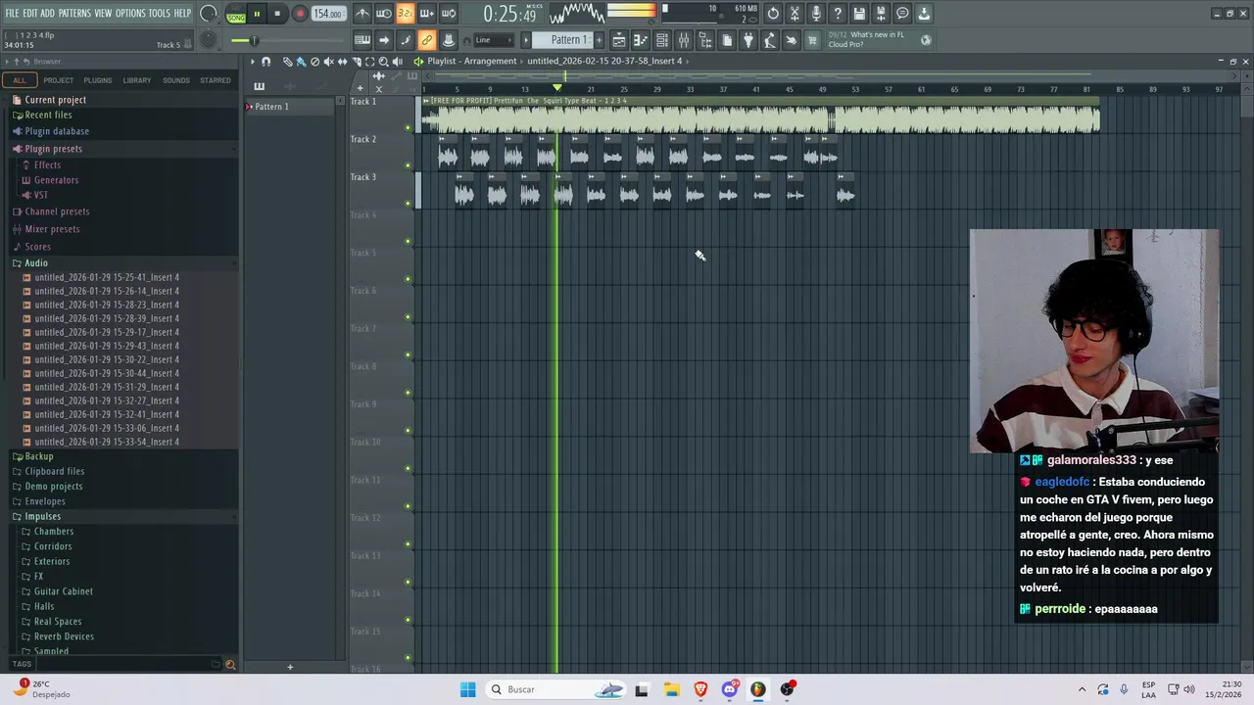Viewport: 1254px width, 705px height.
Task: Select the Slip tool in playlist
Action: tap(342, 61)
